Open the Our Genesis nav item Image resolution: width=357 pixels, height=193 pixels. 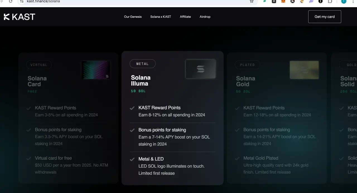(x=133, y=17)
